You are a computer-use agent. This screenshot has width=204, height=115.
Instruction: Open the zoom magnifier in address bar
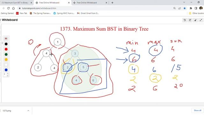174,8
